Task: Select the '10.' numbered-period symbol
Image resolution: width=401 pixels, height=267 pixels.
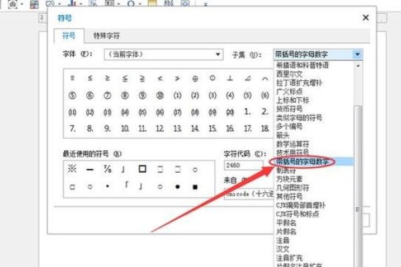Action: click(x=125, y=128)
